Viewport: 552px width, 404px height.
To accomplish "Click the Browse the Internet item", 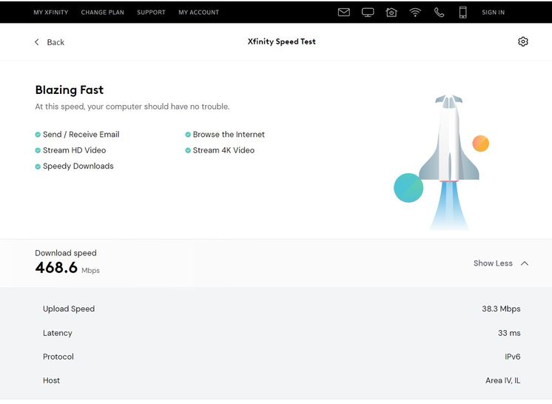I will (229, 135).
